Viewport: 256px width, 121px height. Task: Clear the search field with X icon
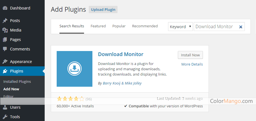click(241, 27)
